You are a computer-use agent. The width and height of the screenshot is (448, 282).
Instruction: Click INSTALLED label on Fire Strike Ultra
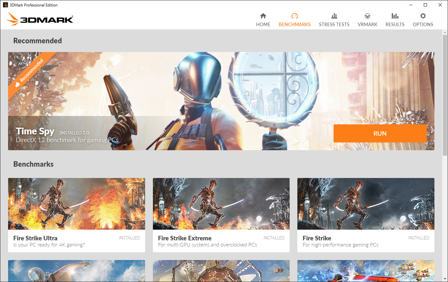click(x=129, y=238)
